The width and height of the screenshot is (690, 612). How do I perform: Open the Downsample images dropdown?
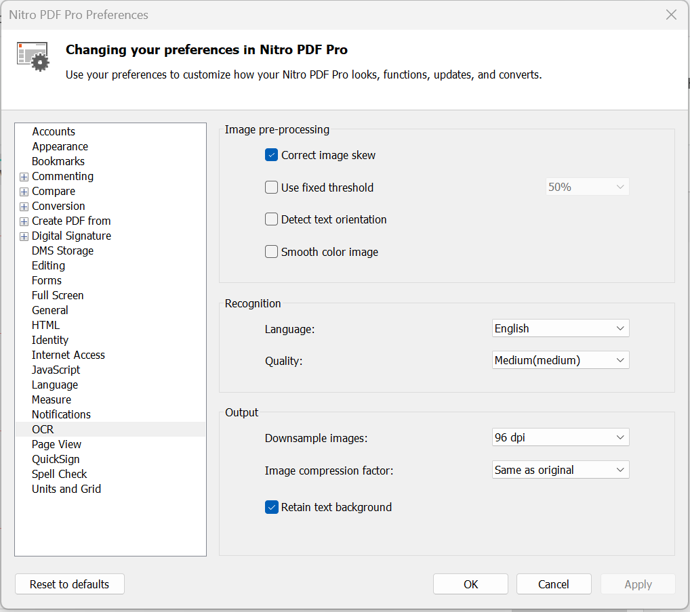pyautogui.click(x=561, y=437)
